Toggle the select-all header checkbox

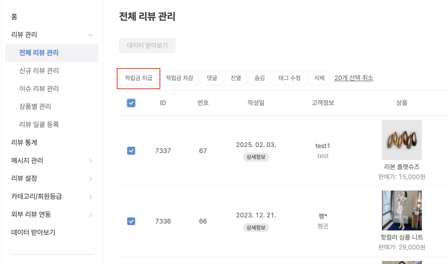tap(131, 103)
